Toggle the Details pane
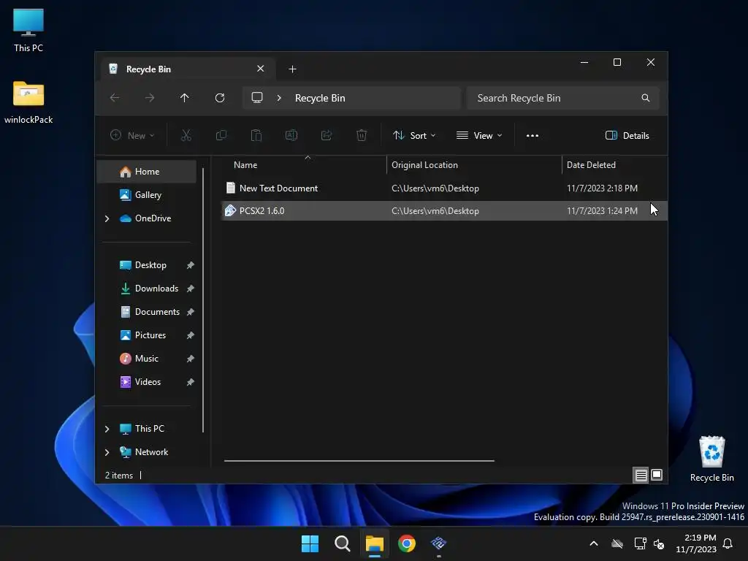 (627, 135)
